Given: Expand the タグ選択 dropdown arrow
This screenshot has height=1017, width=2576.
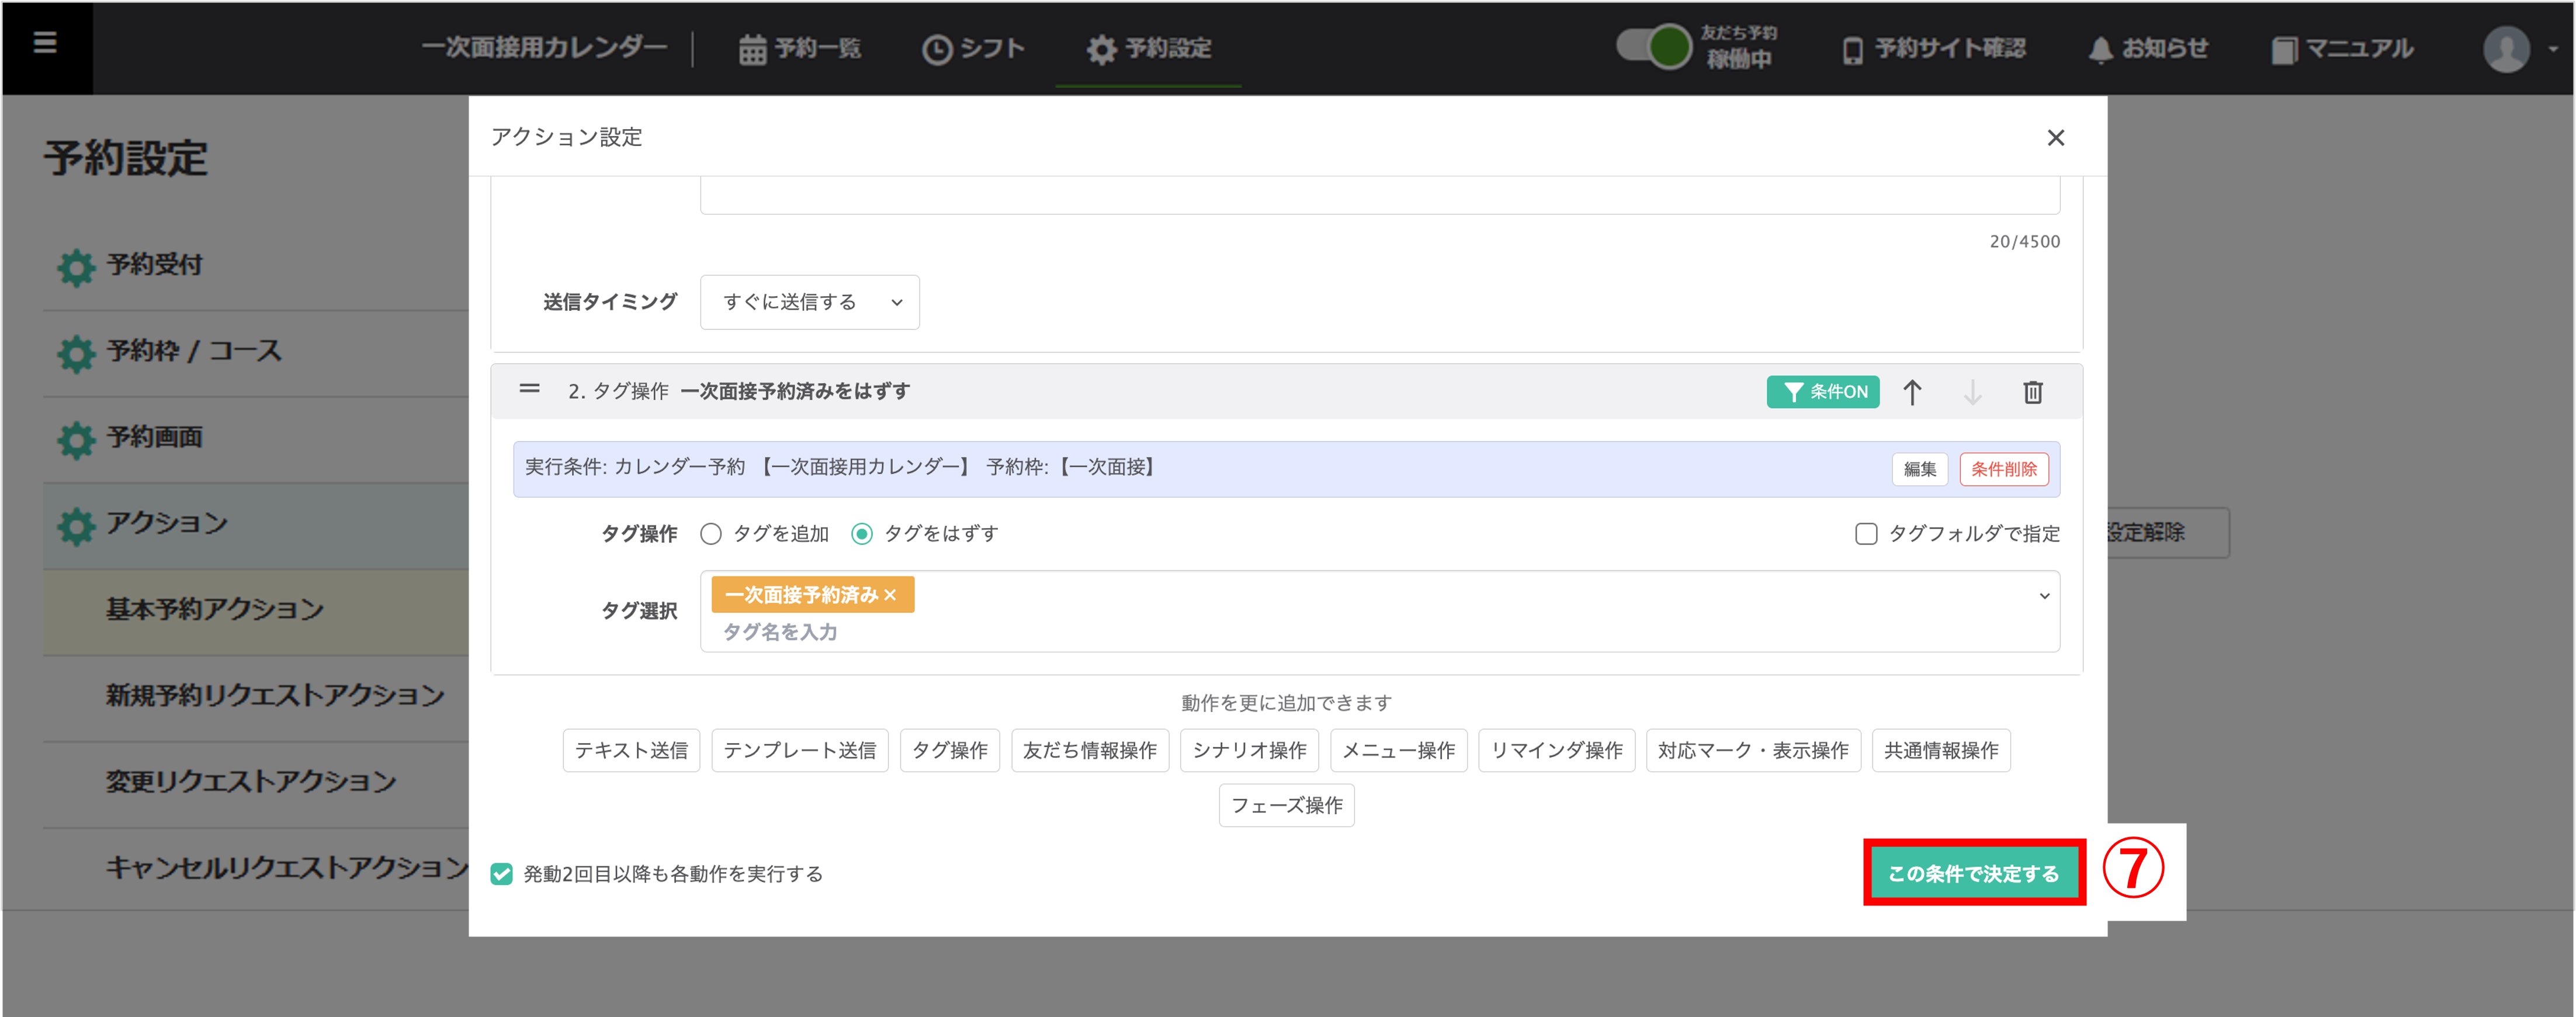Looking at the screenshot, I should tap(2043, 596).
